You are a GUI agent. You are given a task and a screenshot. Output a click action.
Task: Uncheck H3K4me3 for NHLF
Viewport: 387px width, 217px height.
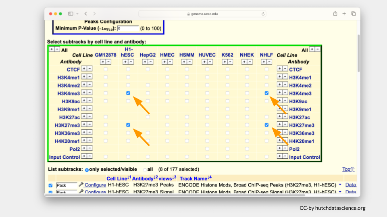pyautogui.click(x=266, y=93)
